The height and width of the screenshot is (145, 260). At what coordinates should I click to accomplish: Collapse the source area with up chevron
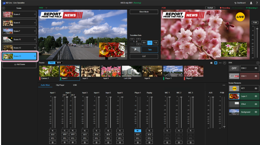coord(225,62)
